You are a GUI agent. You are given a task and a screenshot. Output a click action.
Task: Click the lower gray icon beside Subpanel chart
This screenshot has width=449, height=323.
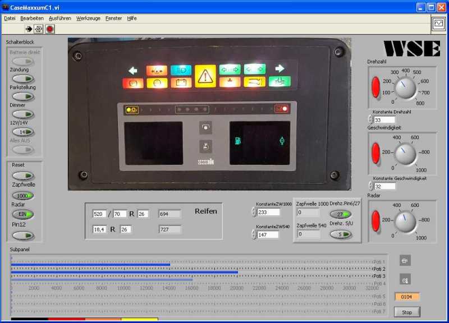[x=405, y=279]
